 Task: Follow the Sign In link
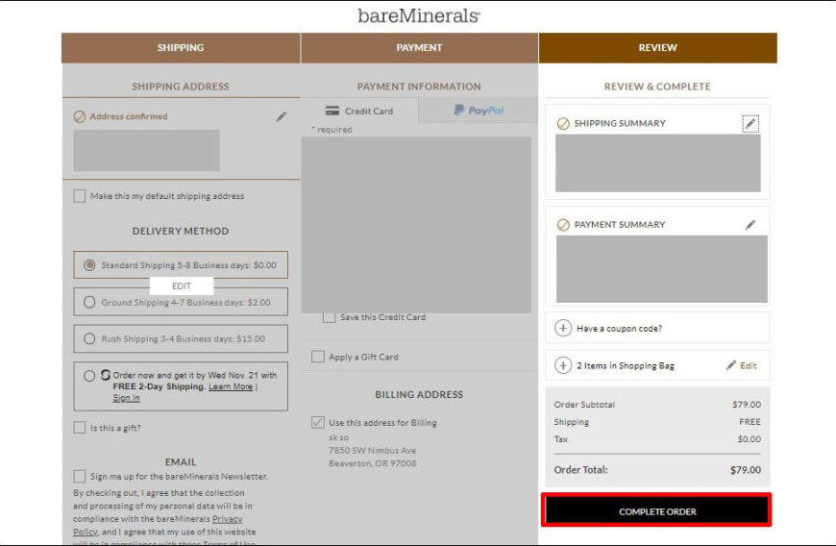[x=126, y=398]
